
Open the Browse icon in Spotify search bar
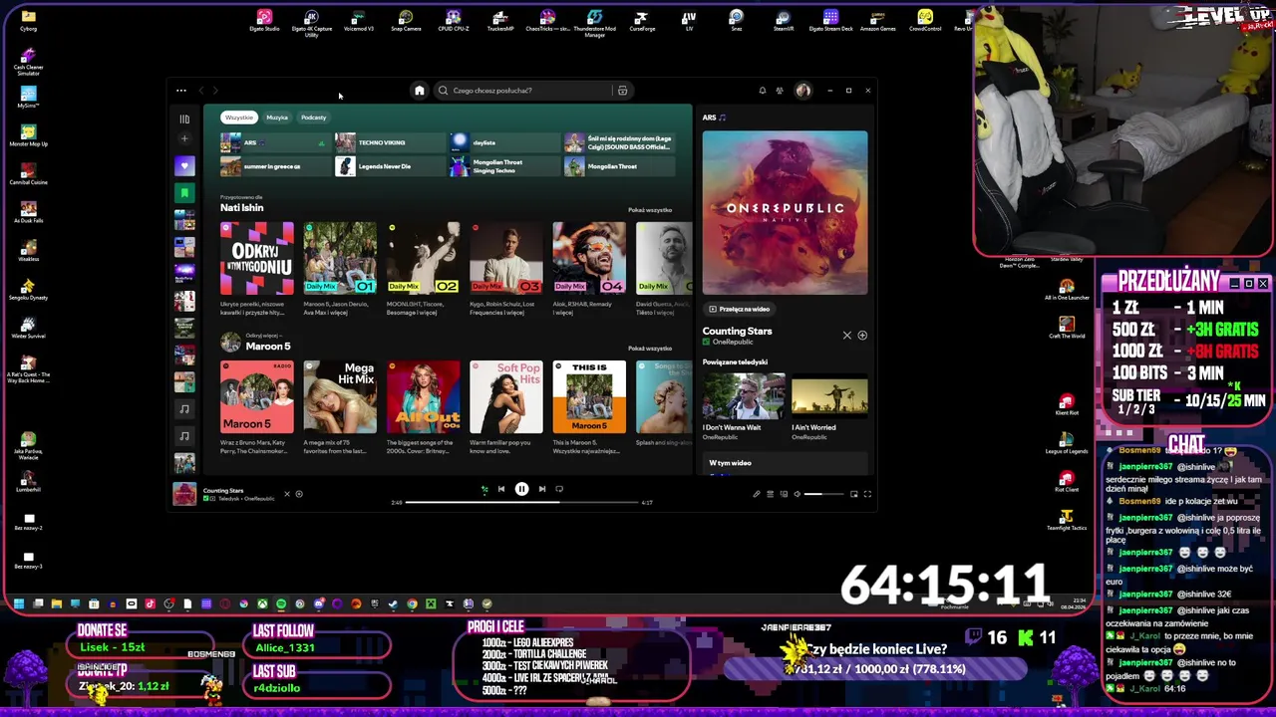tap(622, 91)
